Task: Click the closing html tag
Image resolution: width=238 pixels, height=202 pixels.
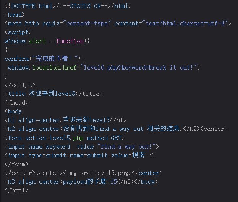Action: 16,190
